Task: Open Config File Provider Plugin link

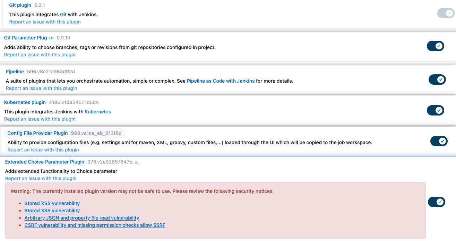Action: [38, 133]
